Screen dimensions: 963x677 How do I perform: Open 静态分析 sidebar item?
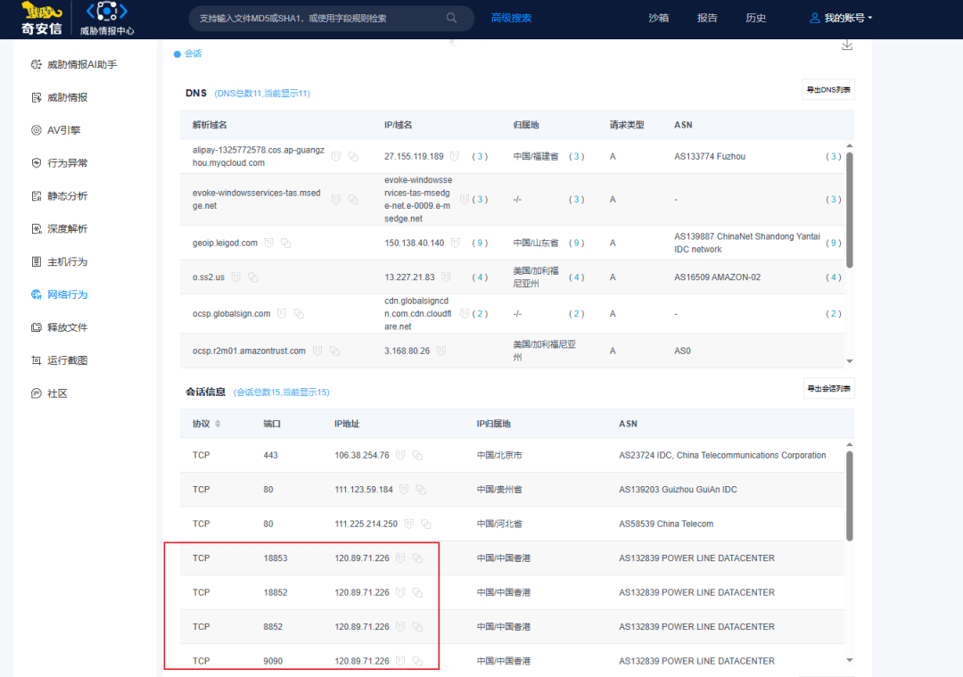(x=60, y=196)
